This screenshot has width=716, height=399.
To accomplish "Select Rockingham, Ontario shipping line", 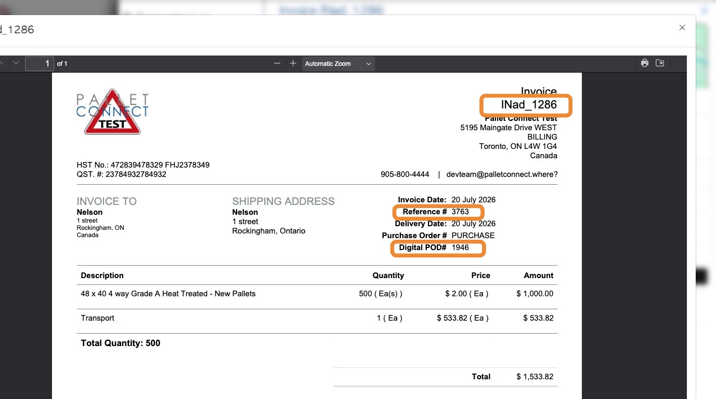I will coord(268,231).
